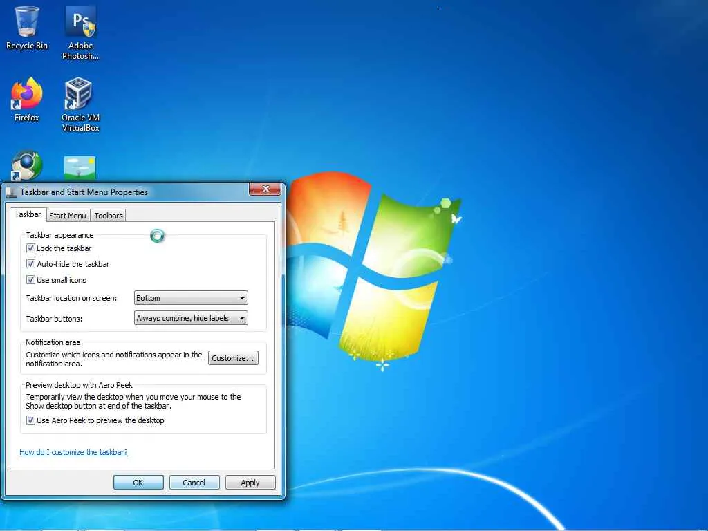The image size is (708, 531).
Task: Expand the Taskbar buttons combo box
Action: (191, 318)
